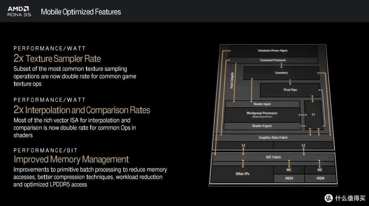The width and height of the screenshot is (369, 206).
Task: Select the Shader Export block
Action: tap(262, 126)
